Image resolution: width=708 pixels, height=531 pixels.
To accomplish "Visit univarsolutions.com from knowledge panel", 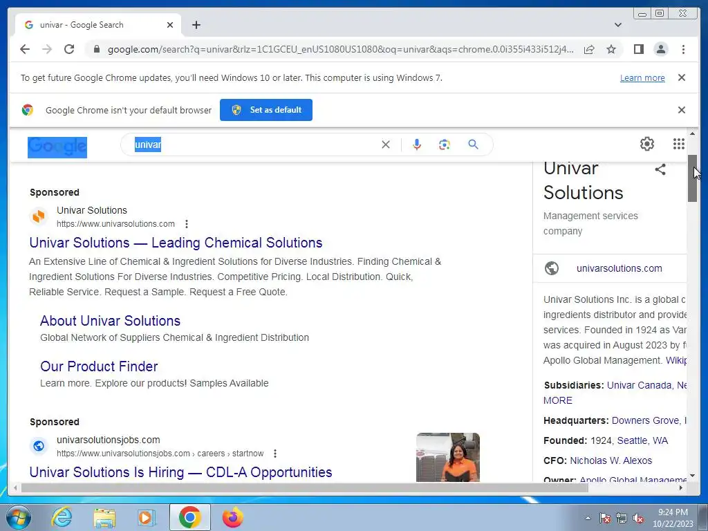I will pyautogui.click(x=619, y=268).
